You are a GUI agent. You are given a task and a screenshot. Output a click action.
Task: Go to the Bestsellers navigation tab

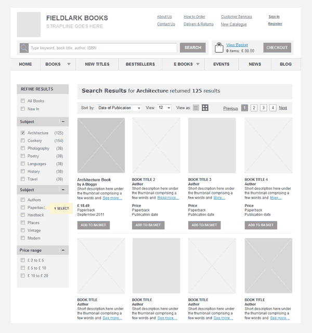(x=140, y=65)
